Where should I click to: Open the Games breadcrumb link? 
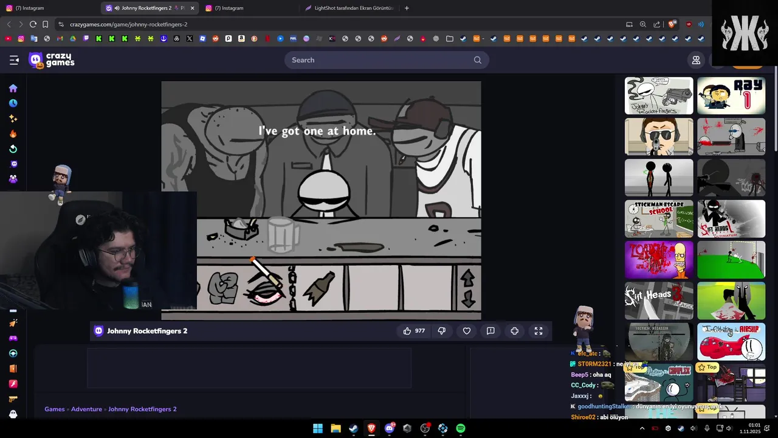pyautogui.click(x=55, y=409)
